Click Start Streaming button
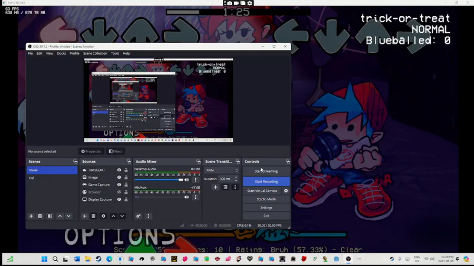This screenshot has height=266, width=474. click(x=266, y=171)
